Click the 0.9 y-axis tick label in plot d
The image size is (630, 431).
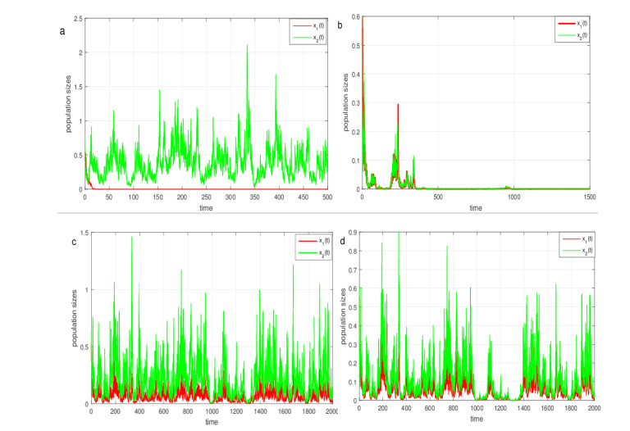point(350,233)
